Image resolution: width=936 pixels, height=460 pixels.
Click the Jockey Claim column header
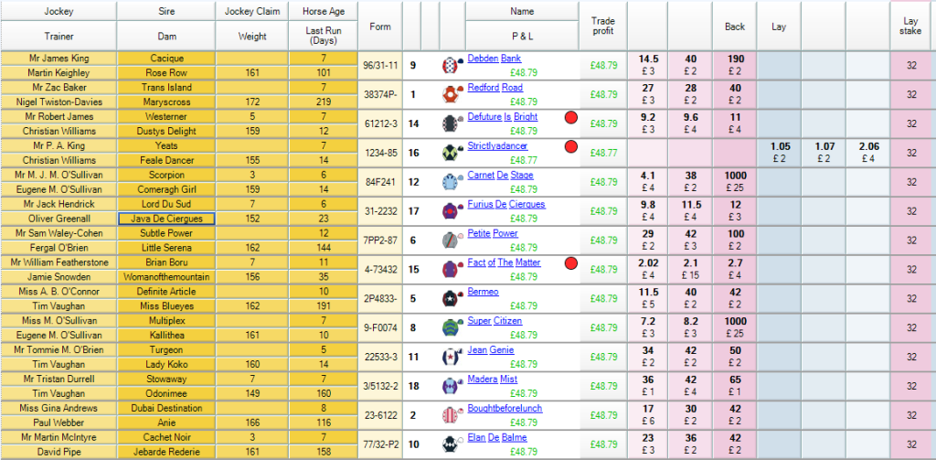tap(252, 11)
